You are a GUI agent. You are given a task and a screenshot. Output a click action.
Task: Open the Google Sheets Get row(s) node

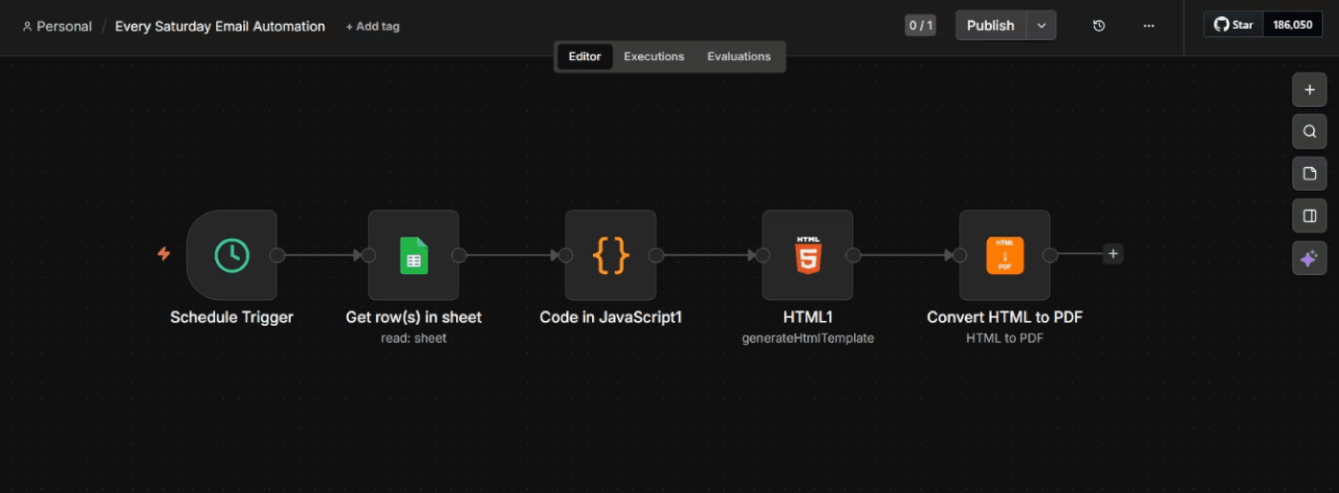coord(413,255)
